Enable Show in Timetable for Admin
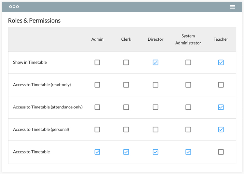This screenshot has height=174, width=244. (x=97, y=63)
